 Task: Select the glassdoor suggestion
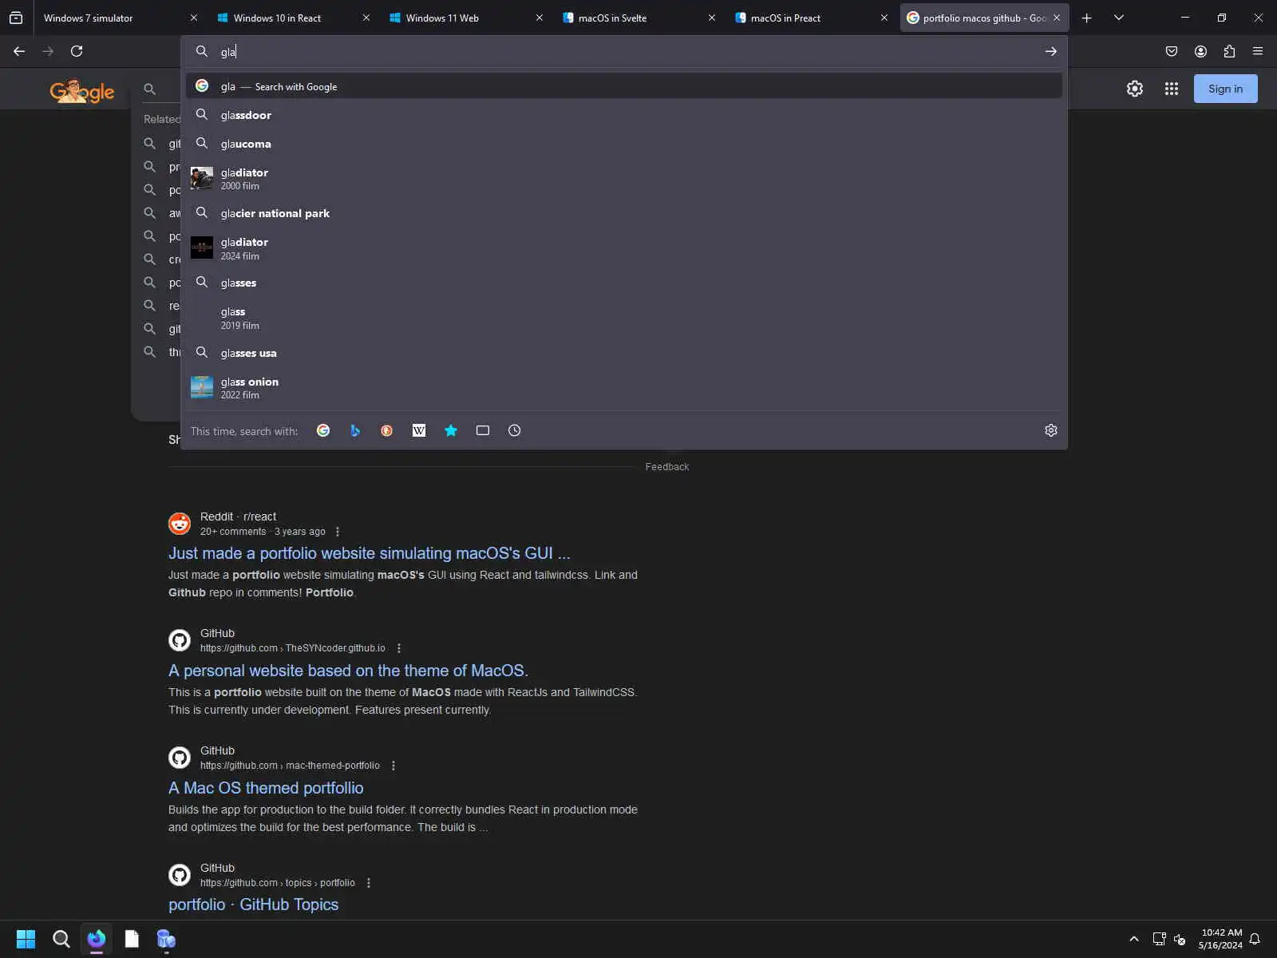[x=624, y=115]
